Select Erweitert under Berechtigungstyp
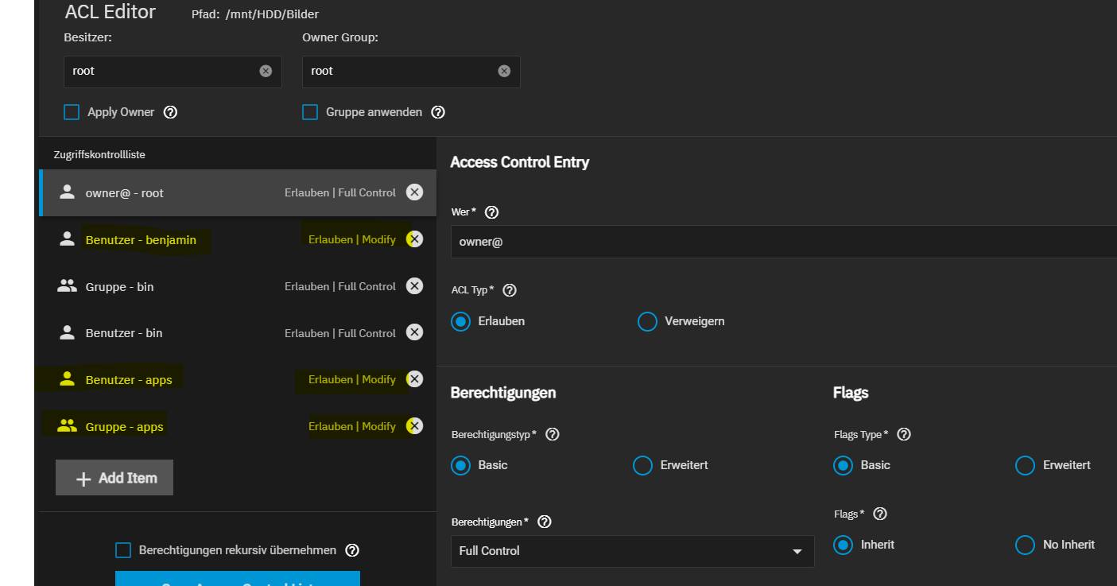 642,465
